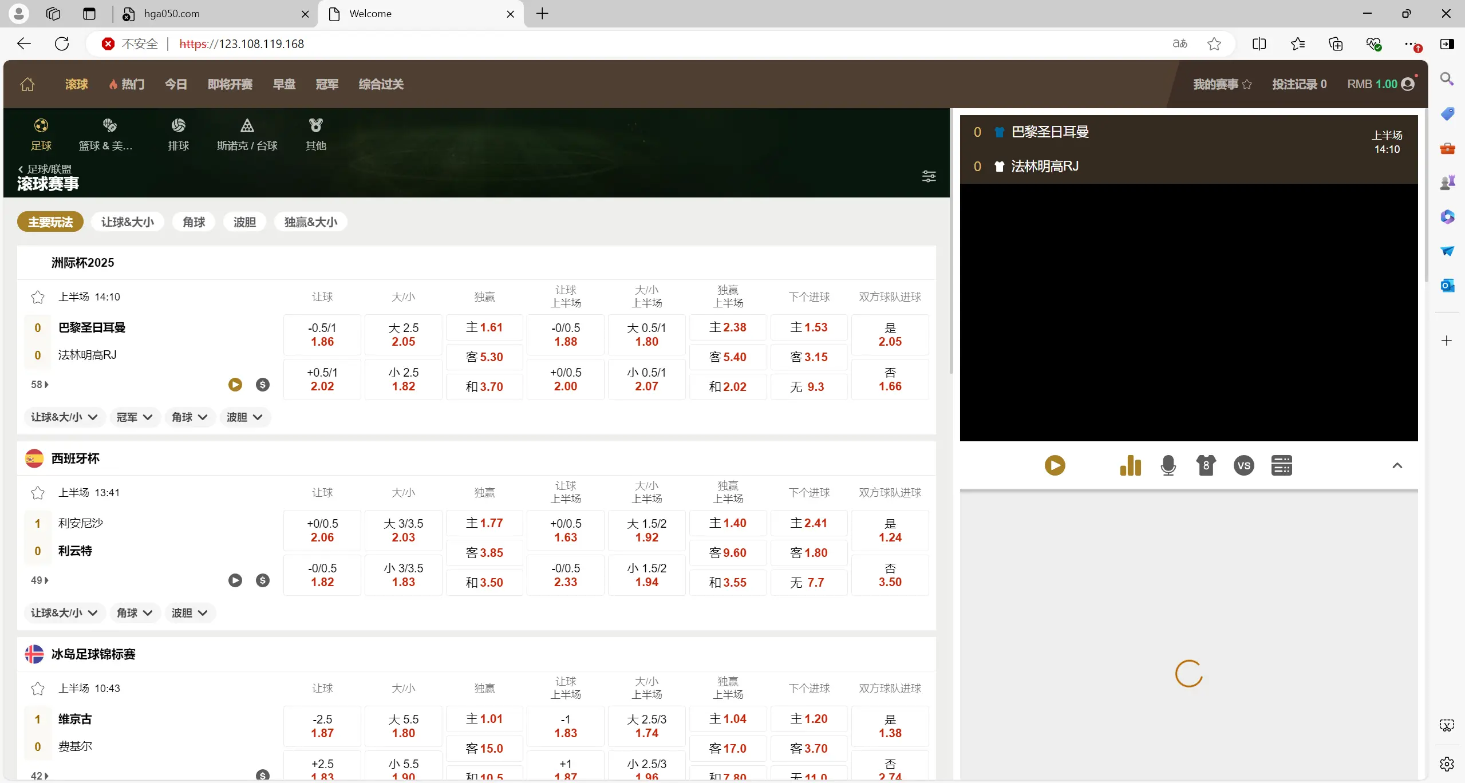
Task: Open user account avatar icon
Action: [x=1408, y=84]
